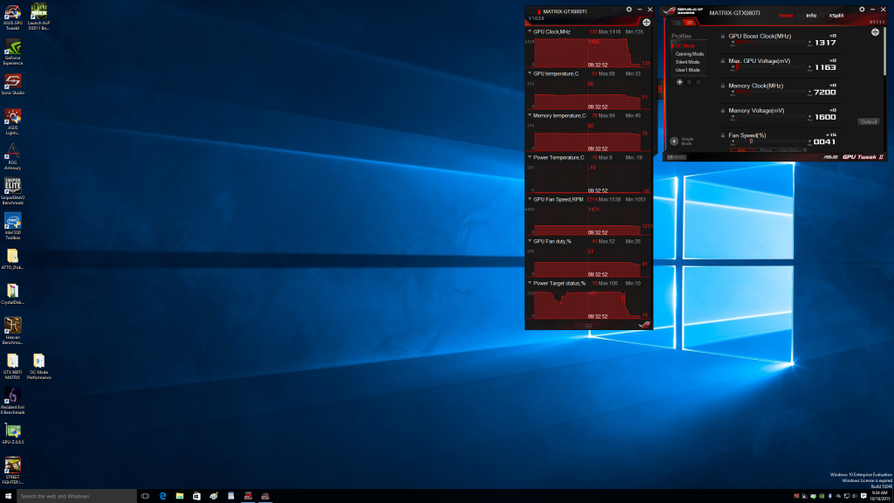Open Heaven Benchmark desktop icon
This screenshot has width=894, height=503.
coord(12,331)
